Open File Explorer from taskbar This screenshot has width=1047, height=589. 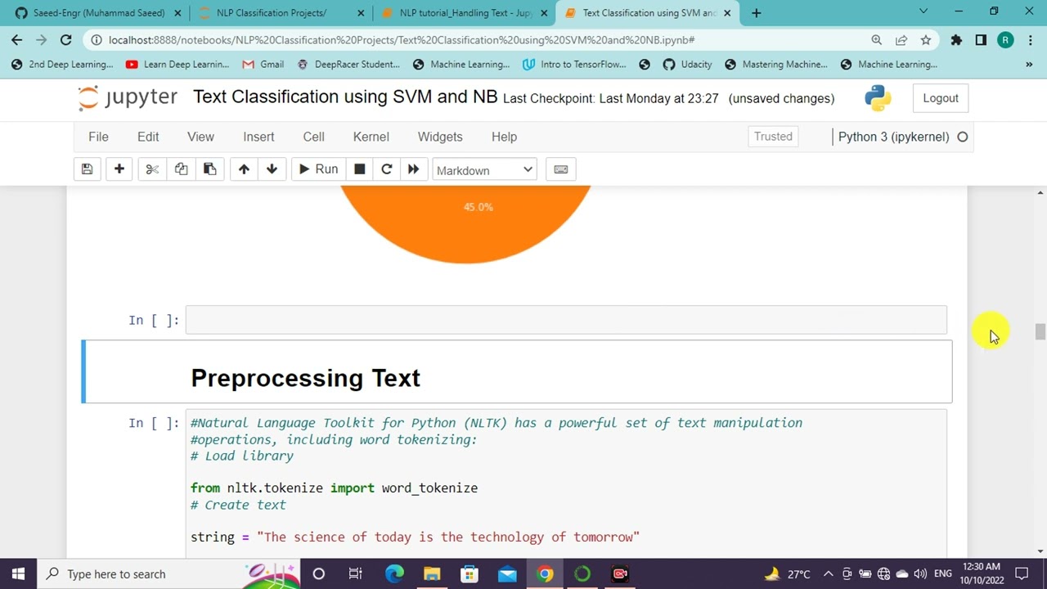coord(432,573)
